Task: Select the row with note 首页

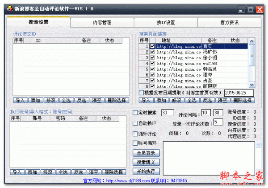Action: click(193, 46)
